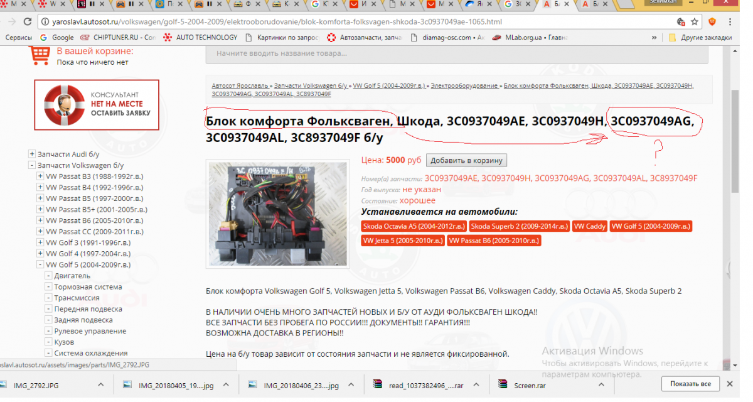Click the orange shield extension icon
This screenshot has height=402, width=753.
coord(712,22)
